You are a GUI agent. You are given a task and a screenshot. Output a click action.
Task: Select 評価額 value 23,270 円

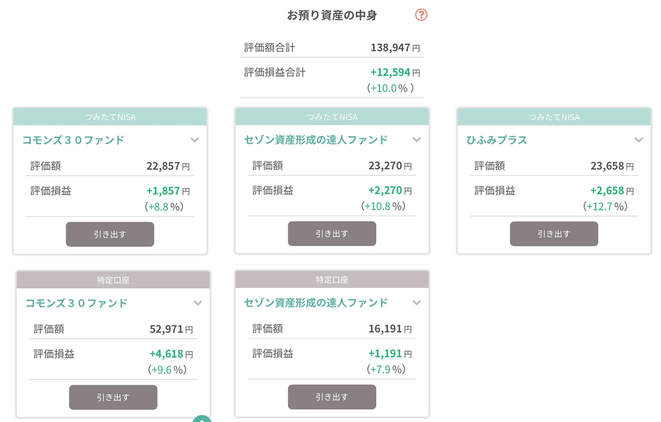(x=390, y=166)
